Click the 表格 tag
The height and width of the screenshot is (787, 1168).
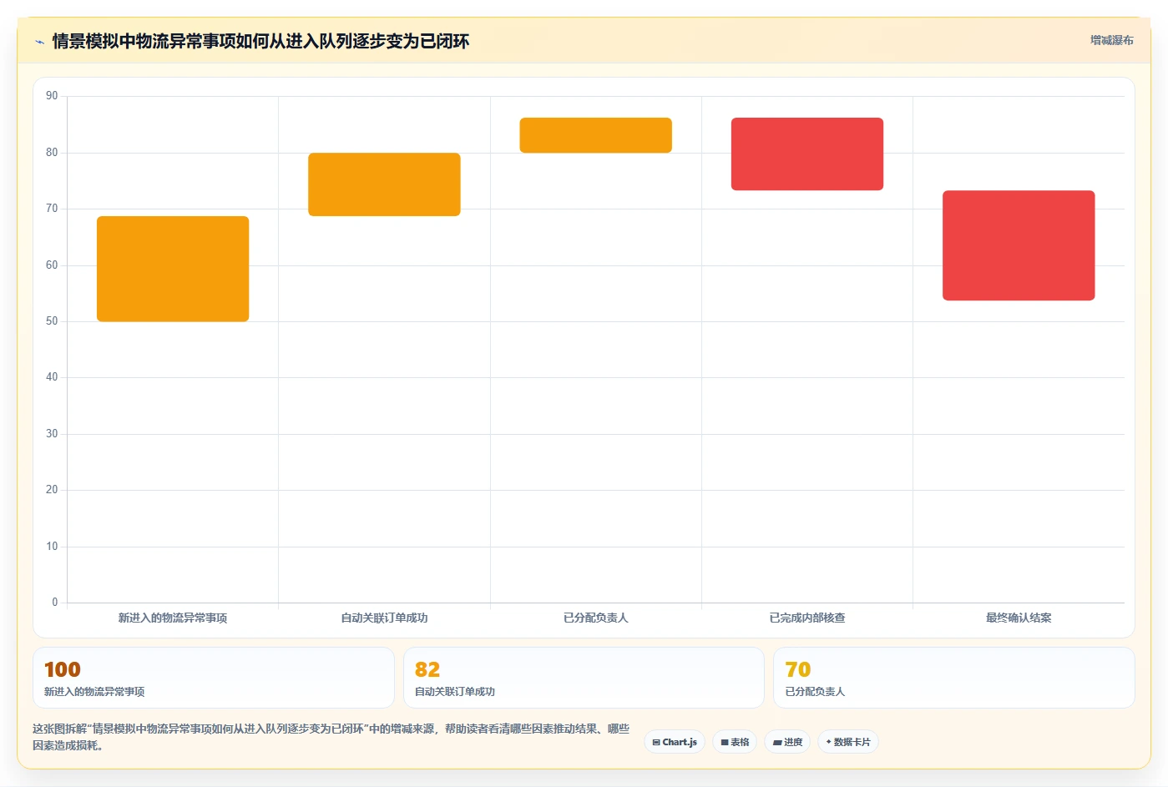point(735,742)
